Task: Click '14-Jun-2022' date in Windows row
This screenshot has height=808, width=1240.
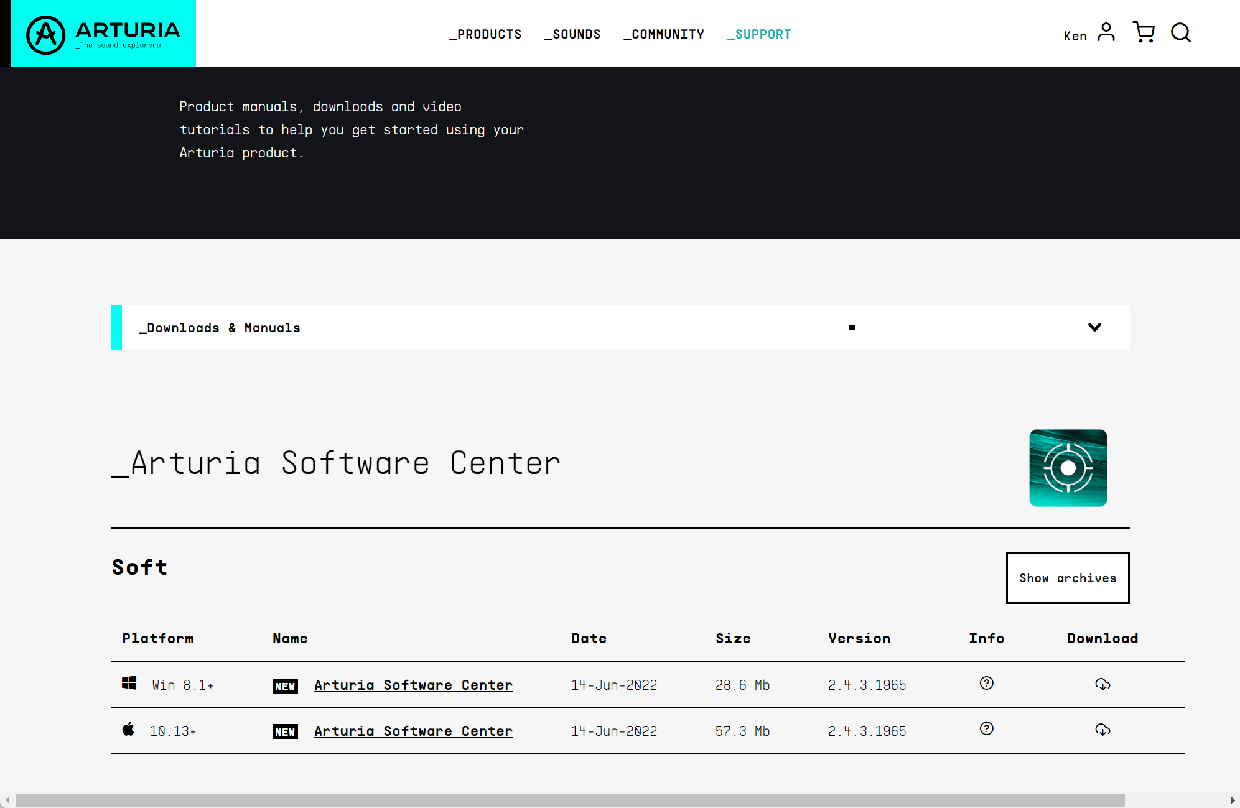Action: click(614, 685)
